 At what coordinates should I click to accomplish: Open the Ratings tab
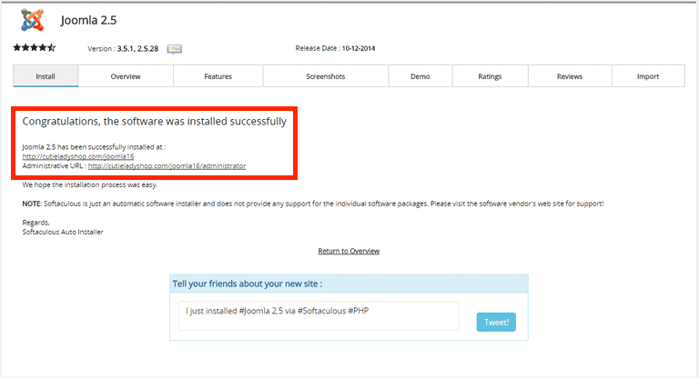click(x=490, y=76)
